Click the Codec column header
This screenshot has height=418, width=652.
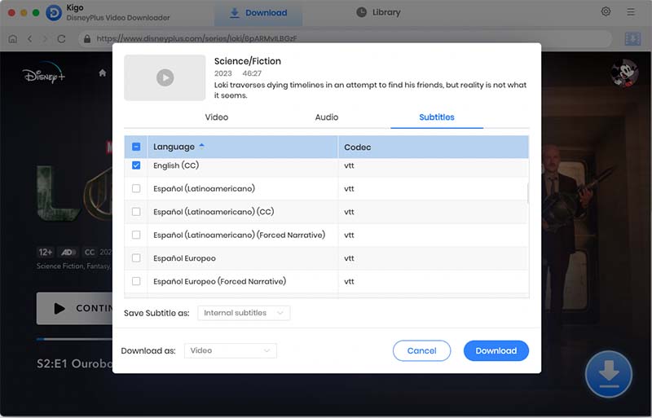(x=434, y=147)
